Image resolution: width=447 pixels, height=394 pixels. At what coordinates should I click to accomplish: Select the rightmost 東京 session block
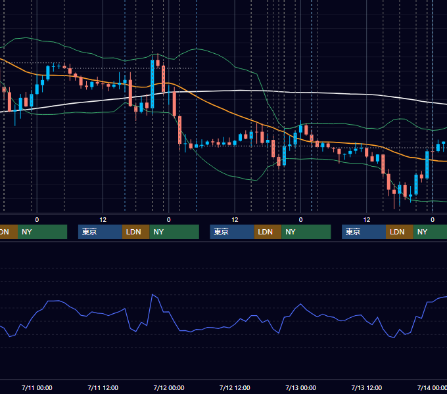(x=364, y=232)
